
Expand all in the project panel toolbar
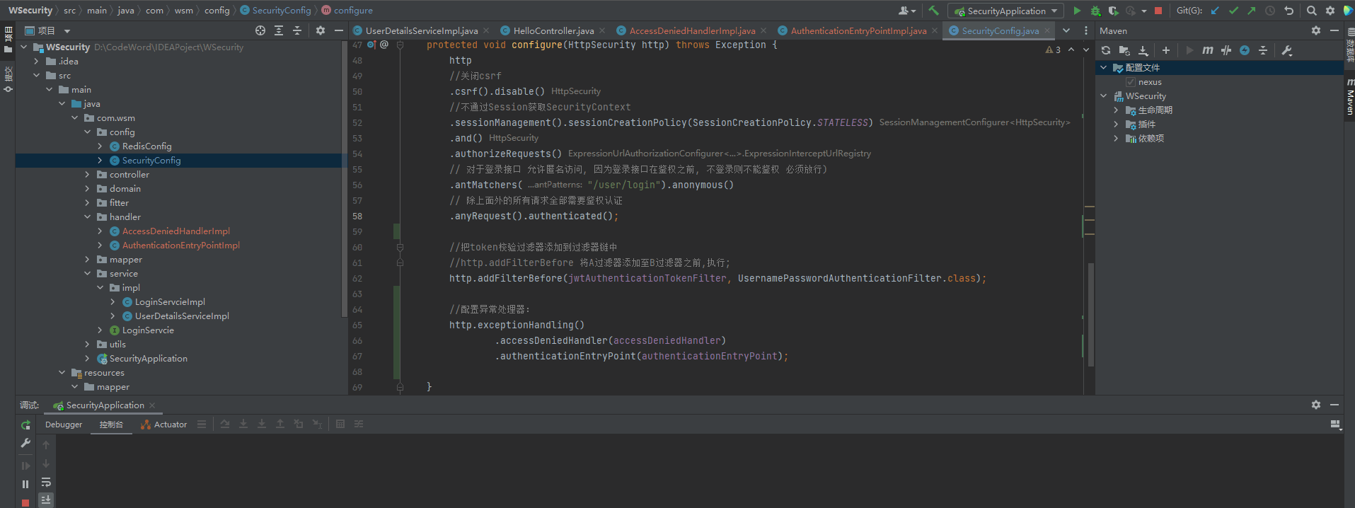tap(279, 30)
